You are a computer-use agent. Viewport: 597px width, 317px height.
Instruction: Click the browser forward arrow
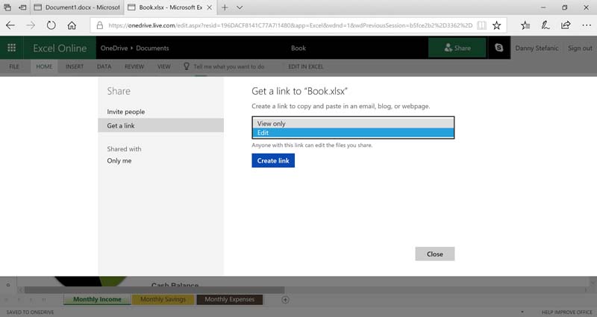point(31,25)
